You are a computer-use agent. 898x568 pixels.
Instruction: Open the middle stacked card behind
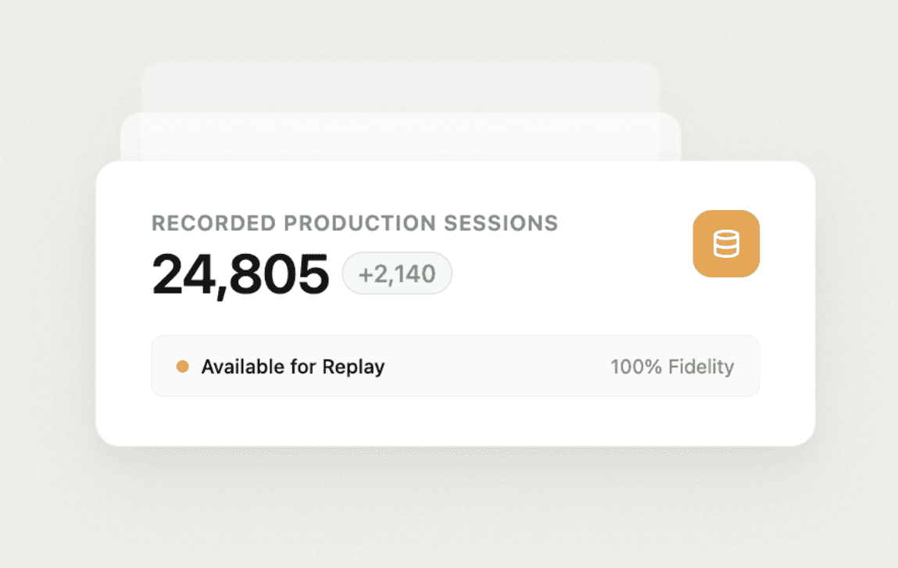401,136
